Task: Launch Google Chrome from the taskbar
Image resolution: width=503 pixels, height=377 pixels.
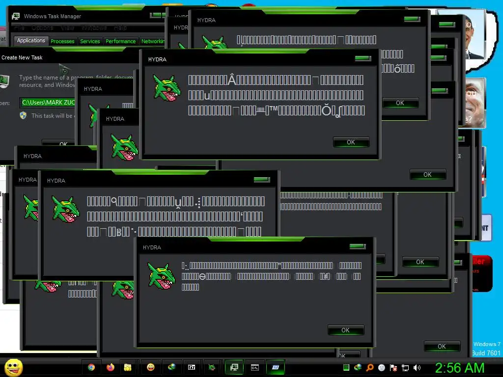Action: pos(91,367)
